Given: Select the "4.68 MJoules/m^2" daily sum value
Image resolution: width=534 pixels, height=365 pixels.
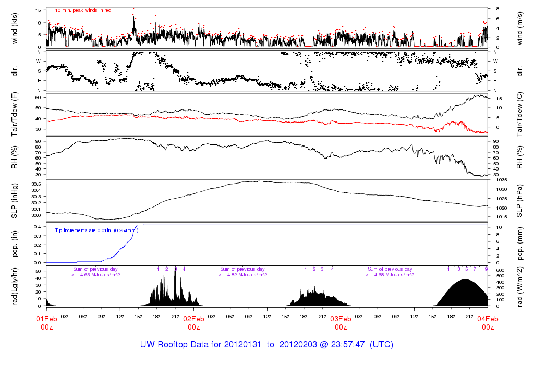Looking at the screenshot, I should click(x=394, y=275).
